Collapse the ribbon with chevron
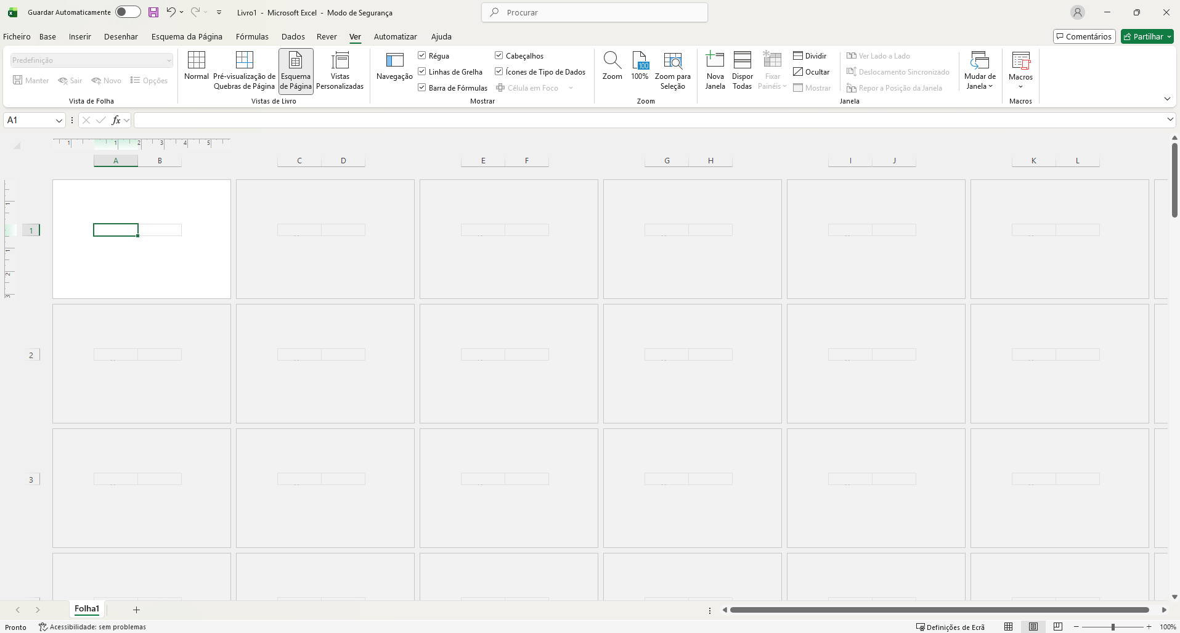Screen dimensions: 1180x633 pyautogui.click(x=1167, y=99)
